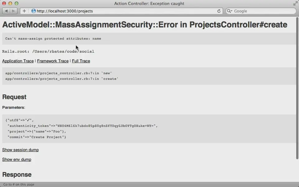The width and height of the screenshot is (299, 187).
Task: Go back with the browser back arrow
Action: click(6, 11)
